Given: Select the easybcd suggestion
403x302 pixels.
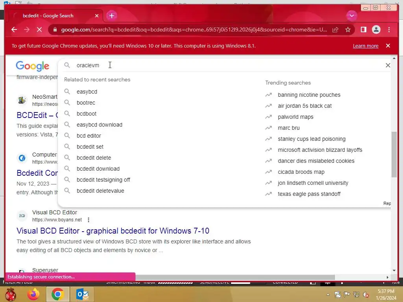Looking at the screenshot, I should coord(87,92).
